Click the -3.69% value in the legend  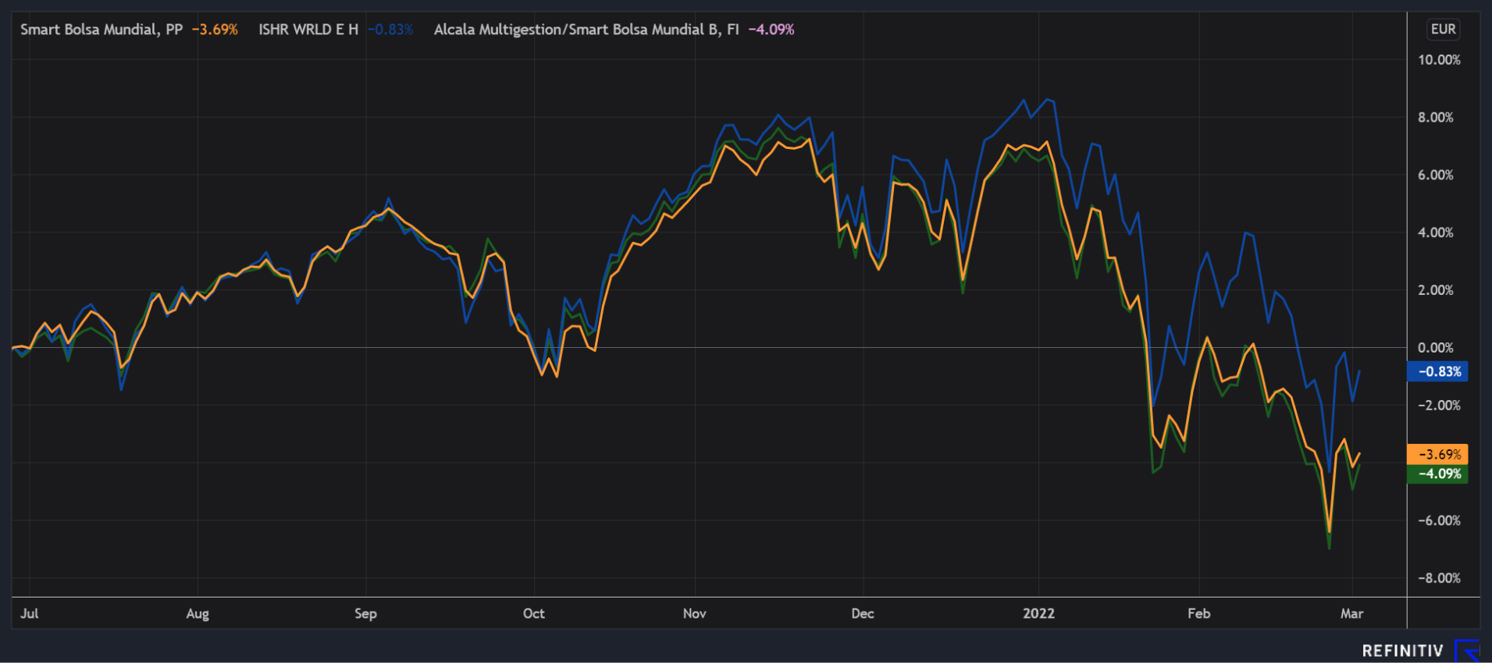(215, 30)
